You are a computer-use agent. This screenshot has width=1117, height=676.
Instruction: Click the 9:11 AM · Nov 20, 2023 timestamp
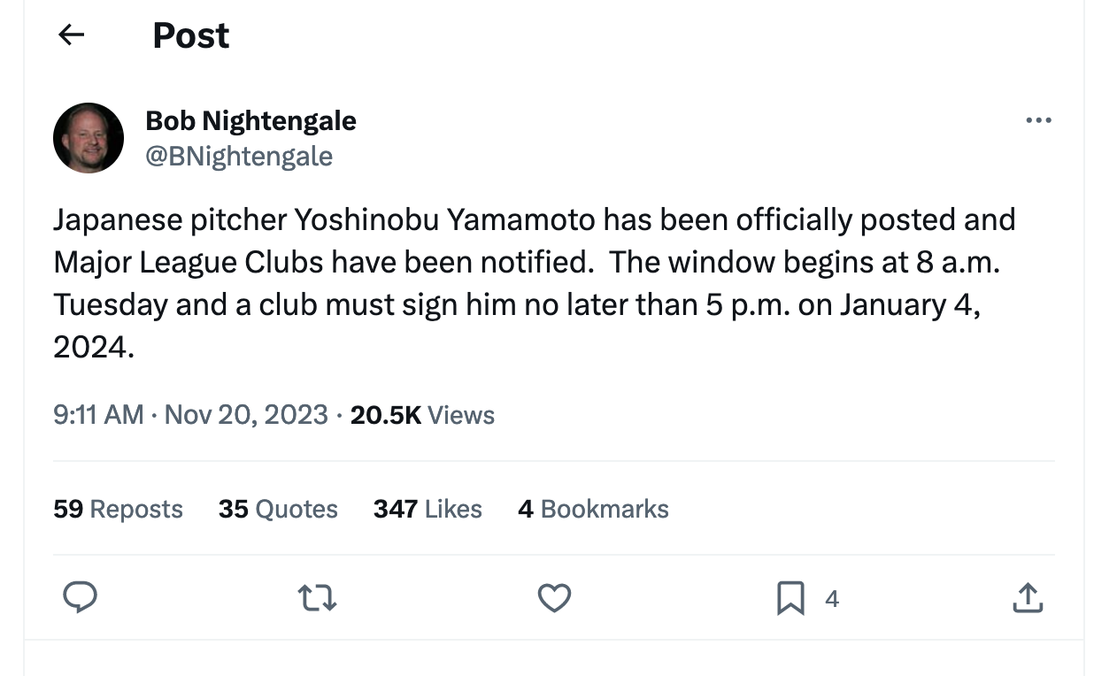tap(190, 415)
